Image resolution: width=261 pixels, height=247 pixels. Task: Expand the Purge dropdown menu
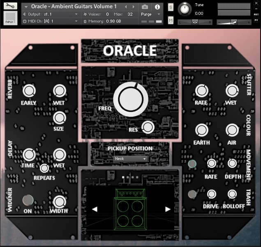tap(150, 14)
